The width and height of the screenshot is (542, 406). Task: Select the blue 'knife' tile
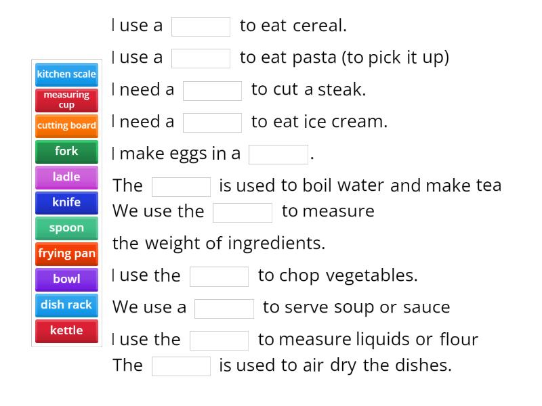click(66, 202)
